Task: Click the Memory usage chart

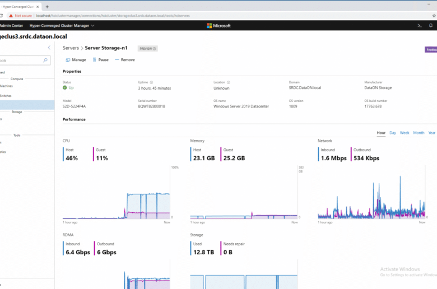Action: click(244, 192)
